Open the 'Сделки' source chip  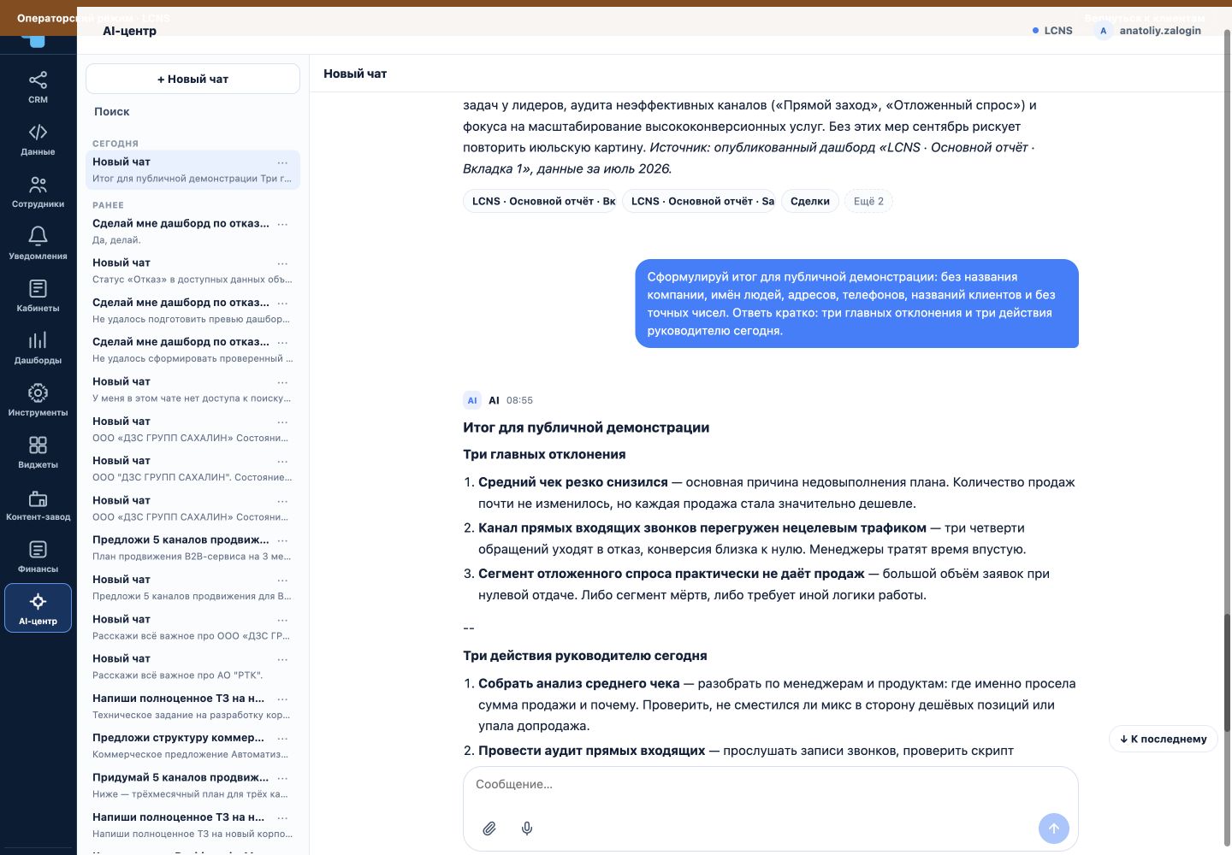(x=809, y=202)
